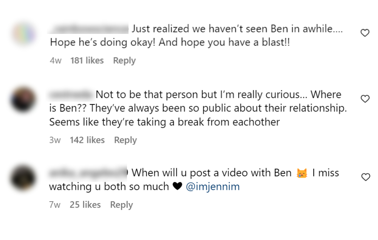Open the rainbow avatar of the first commenter
Image resolution: width=378 pixels, height=240 pixels.
(x=23, y=33)
